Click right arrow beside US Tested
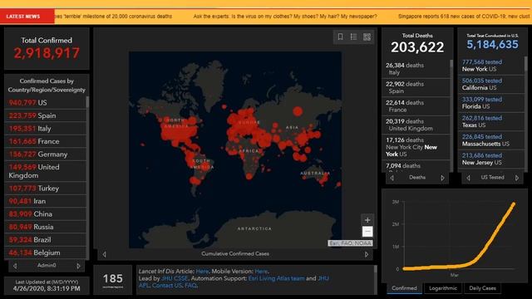This screenshot has width=532, height=299. point(517,178)
